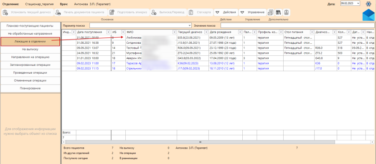Open filter arrow of Текущий диагноз column
The width and height of the screenshot is (376, 164).
coord(206,32)
